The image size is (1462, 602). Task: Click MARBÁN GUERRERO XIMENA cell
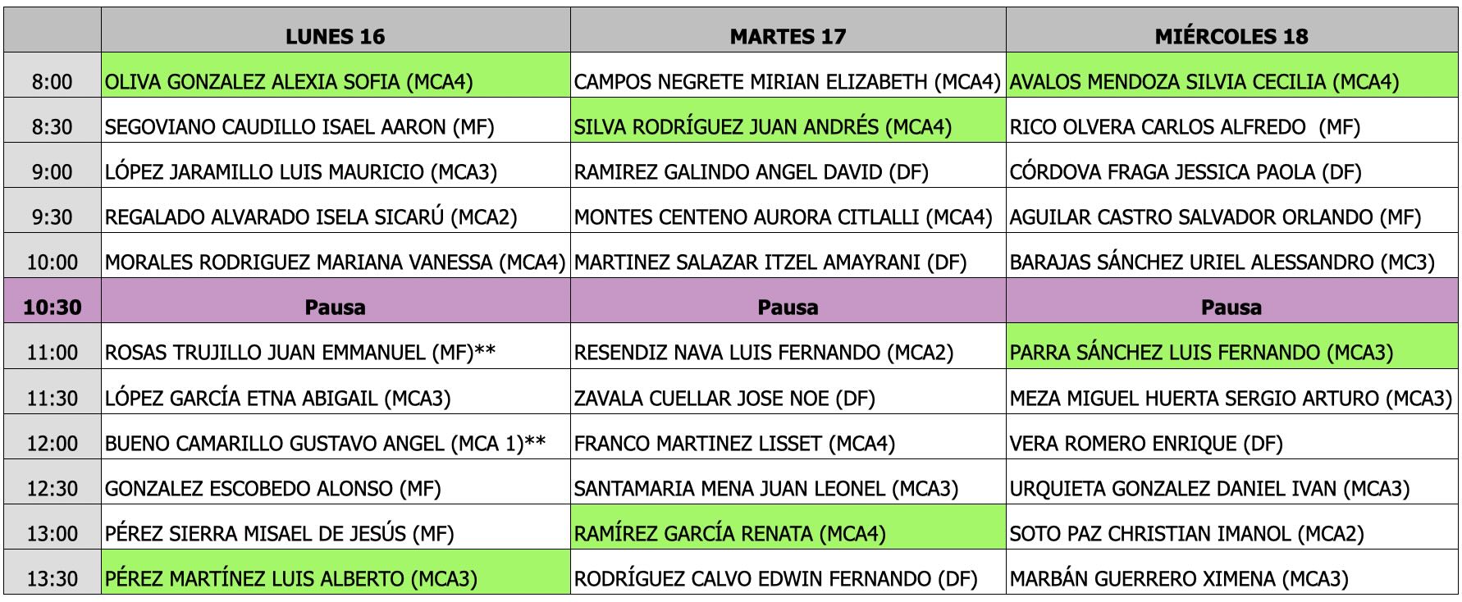[x=1231, y=579]
